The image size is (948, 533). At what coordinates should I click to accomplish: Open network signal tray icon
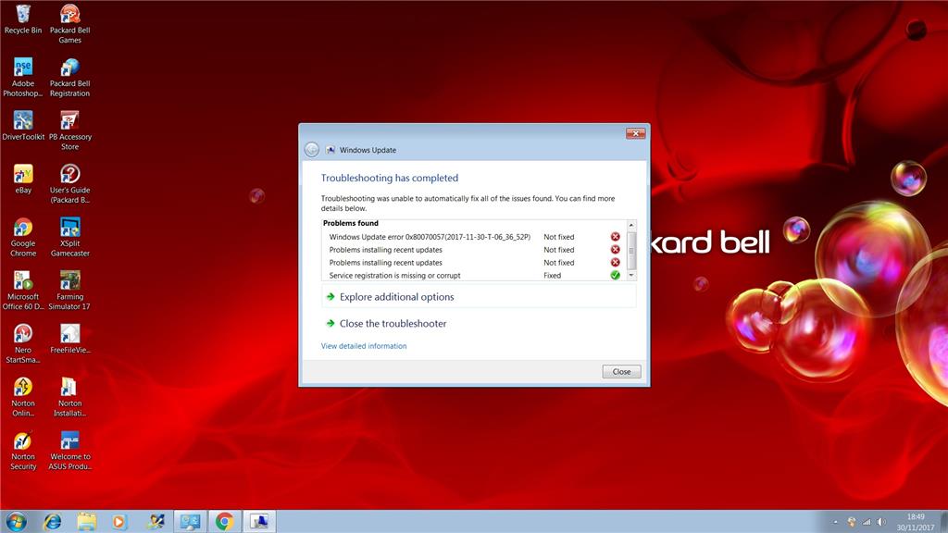867,522
